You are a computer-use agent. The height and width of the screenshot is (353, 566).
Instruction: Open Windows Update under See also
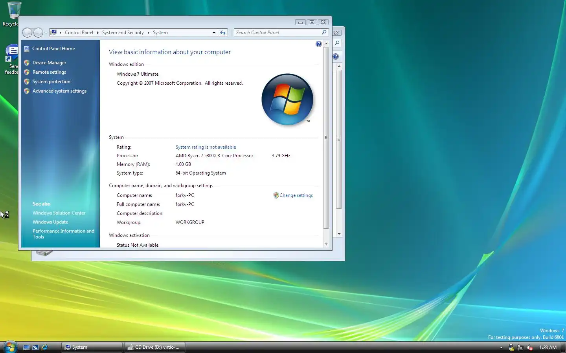click(50, 222)
